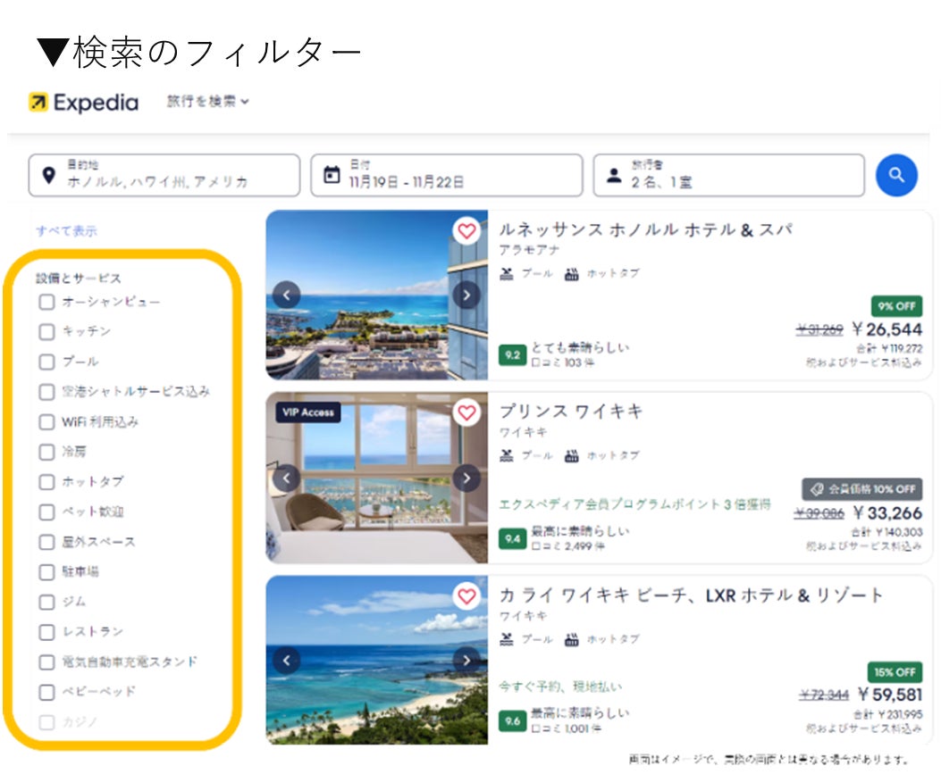Open プリンス ワイキキ hotel title
Screen dimensions: 941x774
click(x=571, y=412)
